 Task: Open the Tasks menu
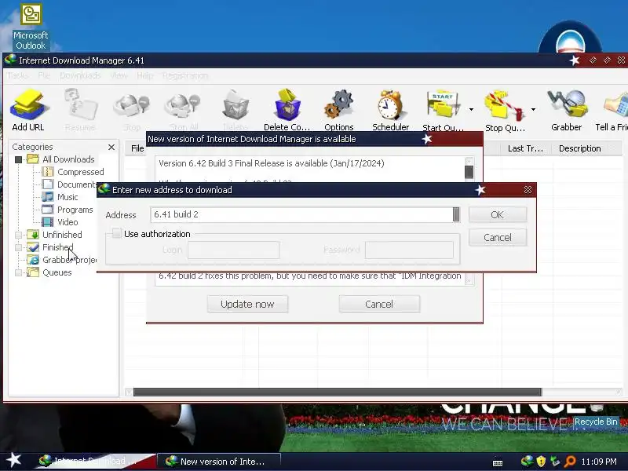coord(17,75)
